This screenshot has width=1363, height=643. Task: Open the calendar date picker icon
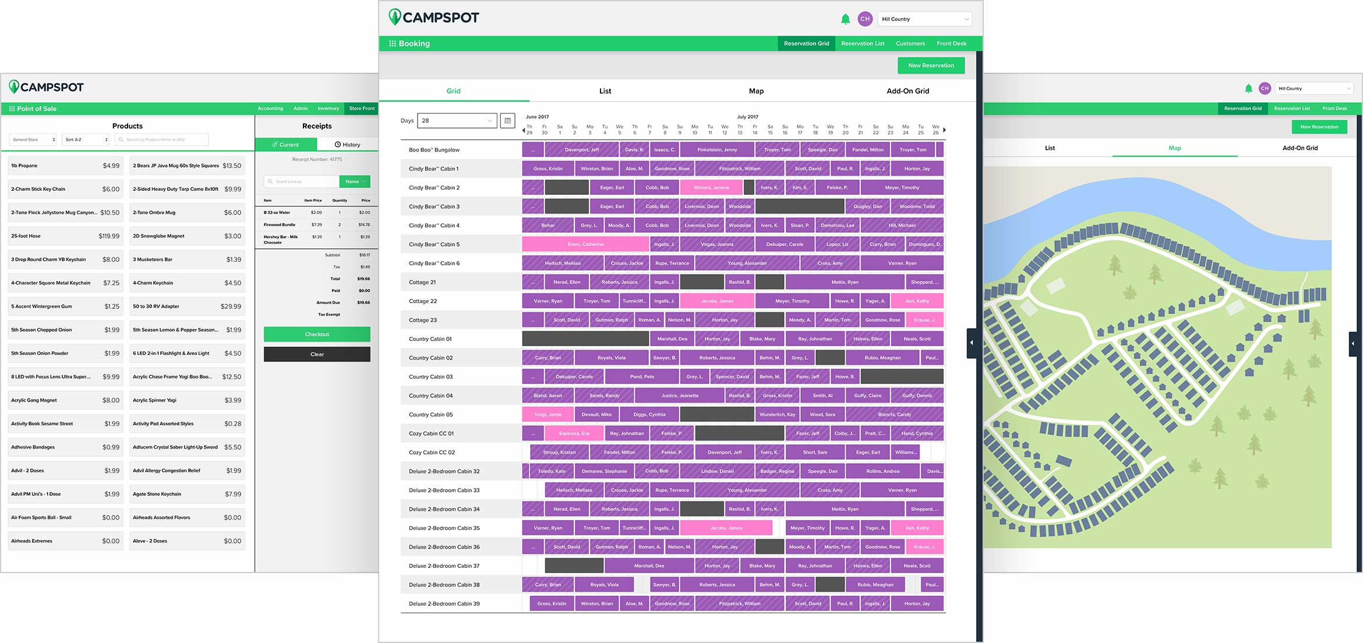pos(507,120)
